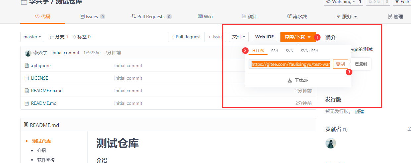Click the watcher count 1
Image resolution: width=411 pixels, height=163 pixels.
click(x=360, y=2)
